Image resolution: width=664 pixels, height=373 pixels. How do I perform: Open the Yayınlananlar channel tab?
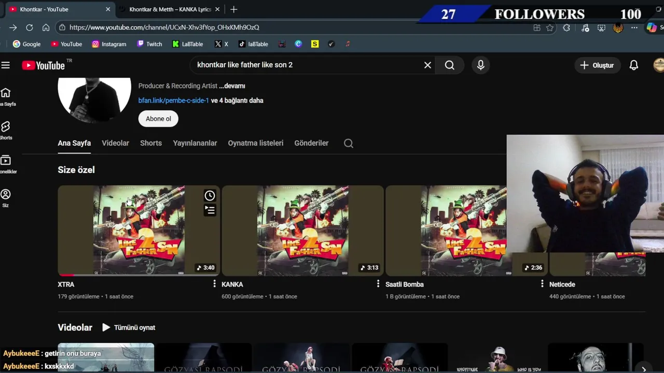[x=195, y=143]
